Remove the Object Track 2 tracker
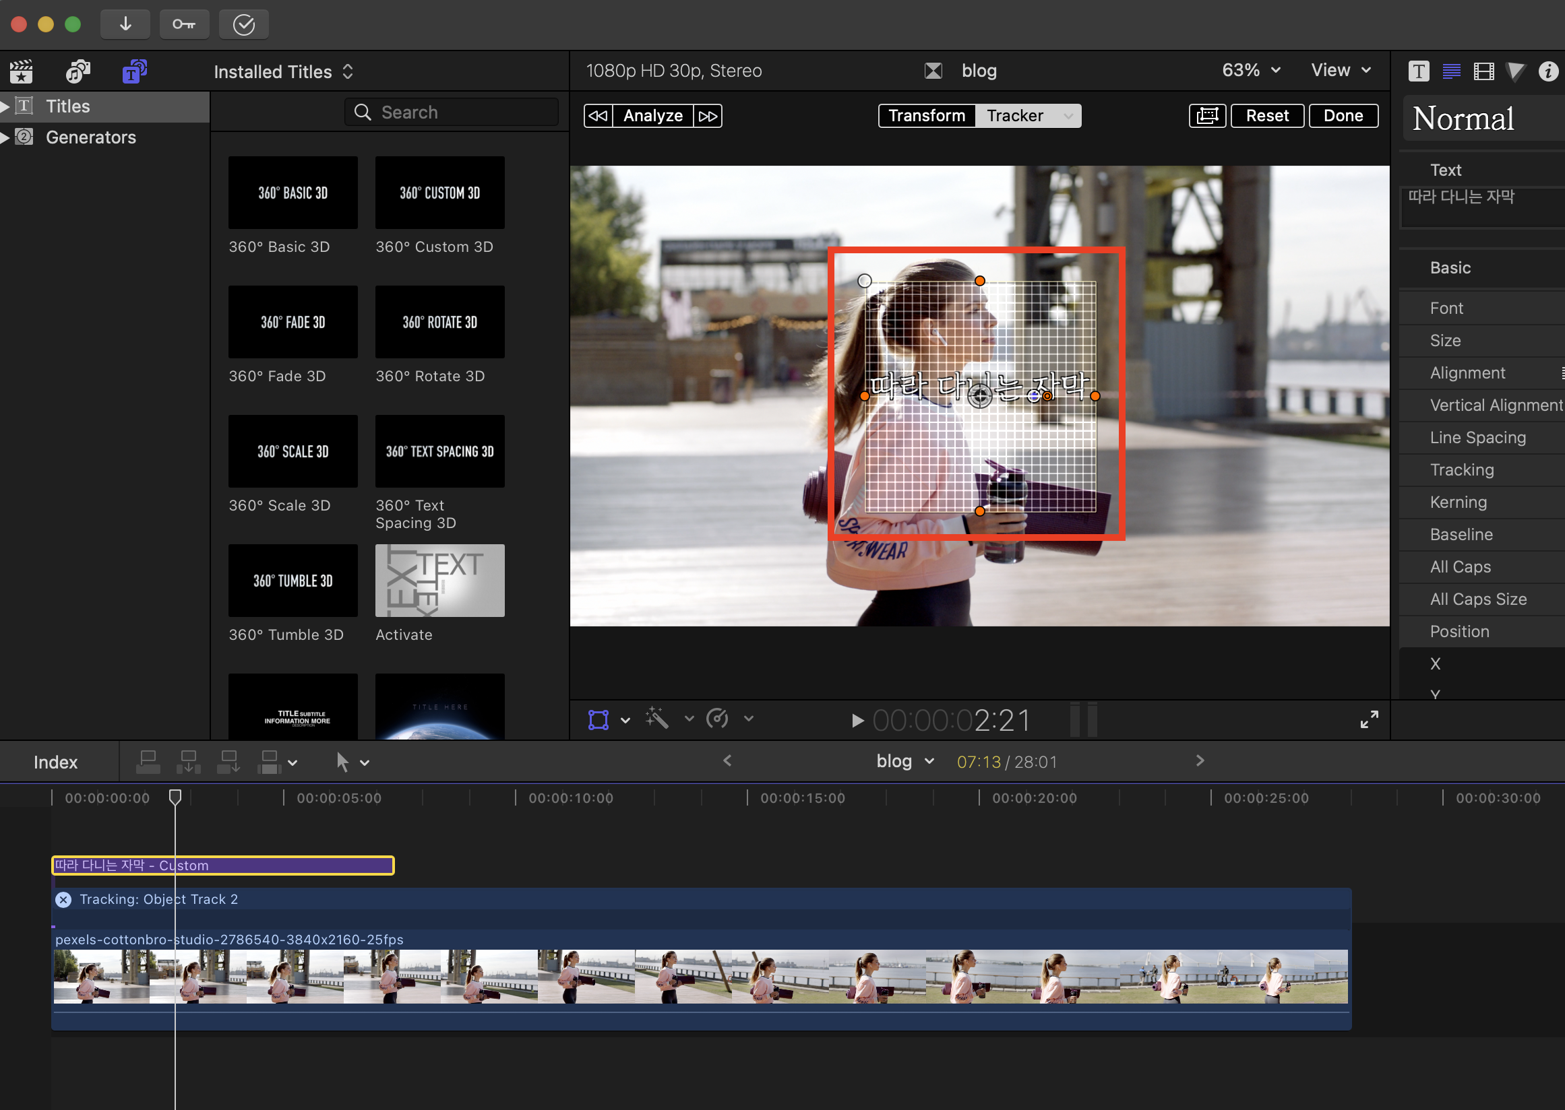Viewport: 1565px width, 1110px height. point(63,899)
